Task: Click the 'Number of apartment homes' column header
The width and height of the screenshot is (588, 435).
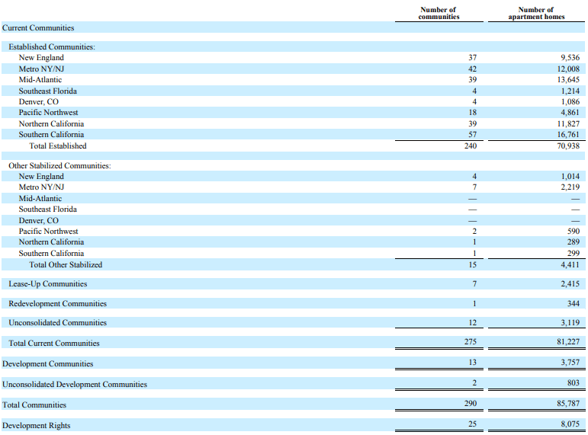Action: (536, 13)
